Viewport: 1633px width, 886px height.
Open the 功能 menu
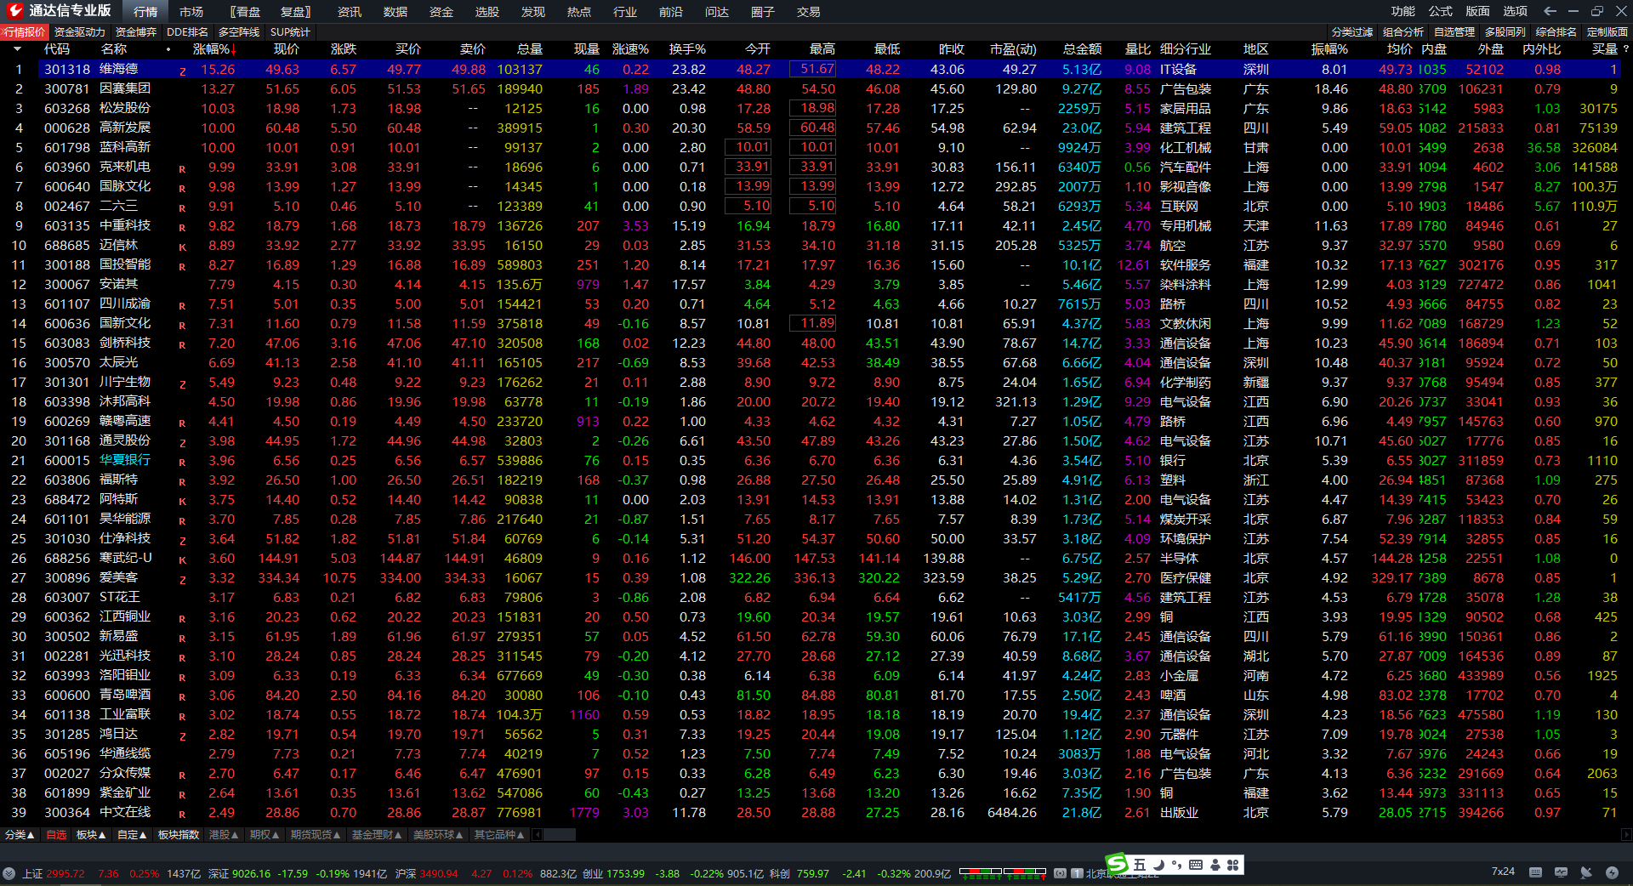point(1403,11)
